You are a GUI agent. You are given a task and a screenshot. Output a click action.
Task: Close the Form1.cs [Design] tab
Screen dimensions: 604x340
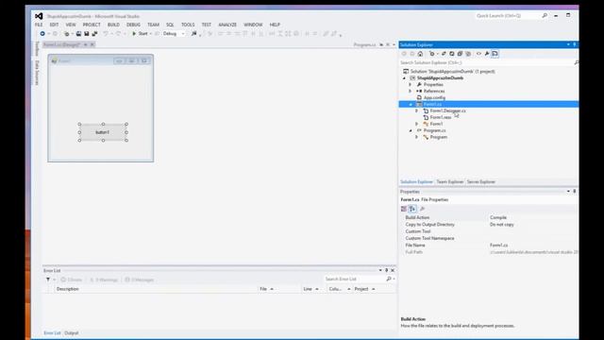(92, 44)
